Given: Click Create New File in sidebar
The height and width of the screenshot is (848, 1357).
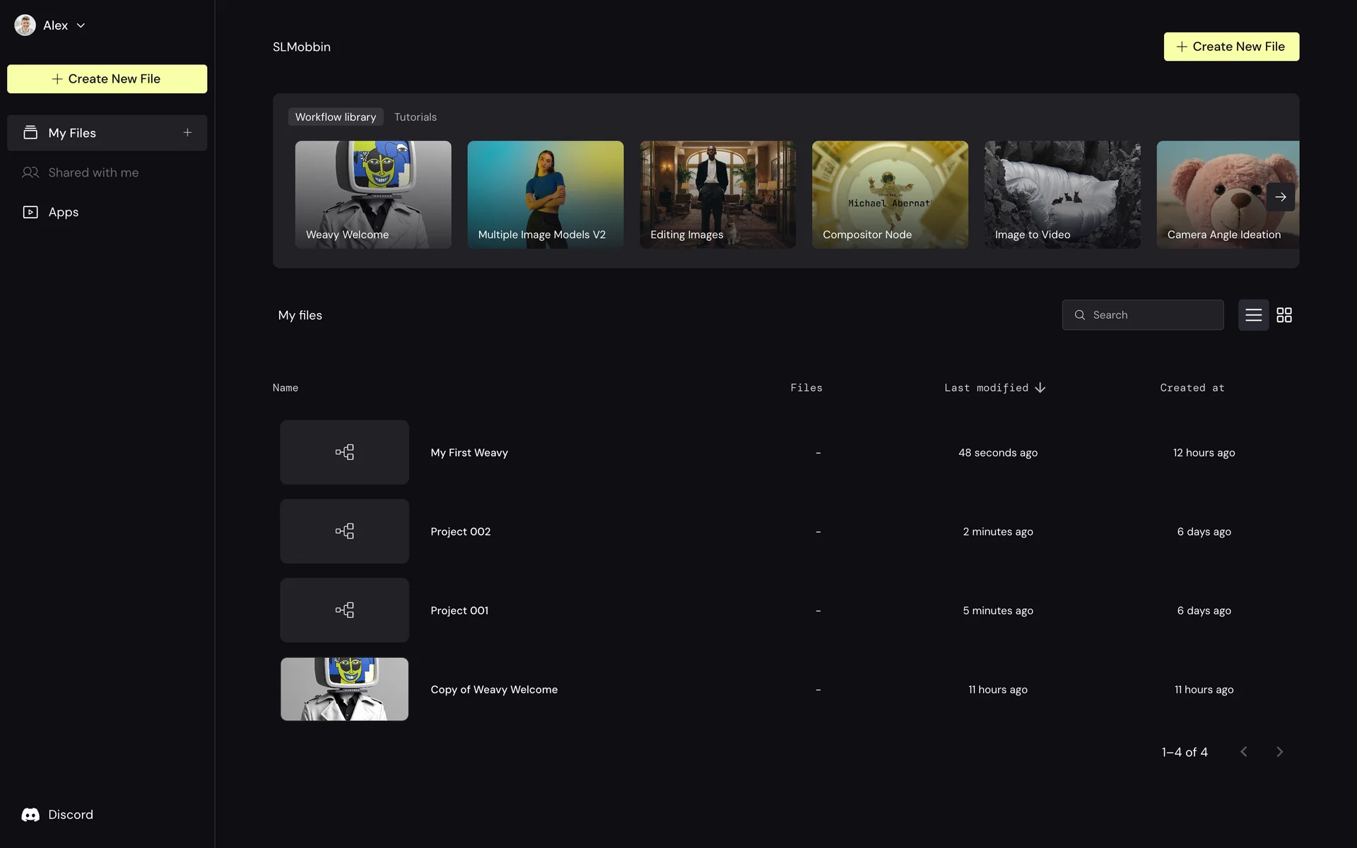Looking at the screenshot, I should point(107,79).
